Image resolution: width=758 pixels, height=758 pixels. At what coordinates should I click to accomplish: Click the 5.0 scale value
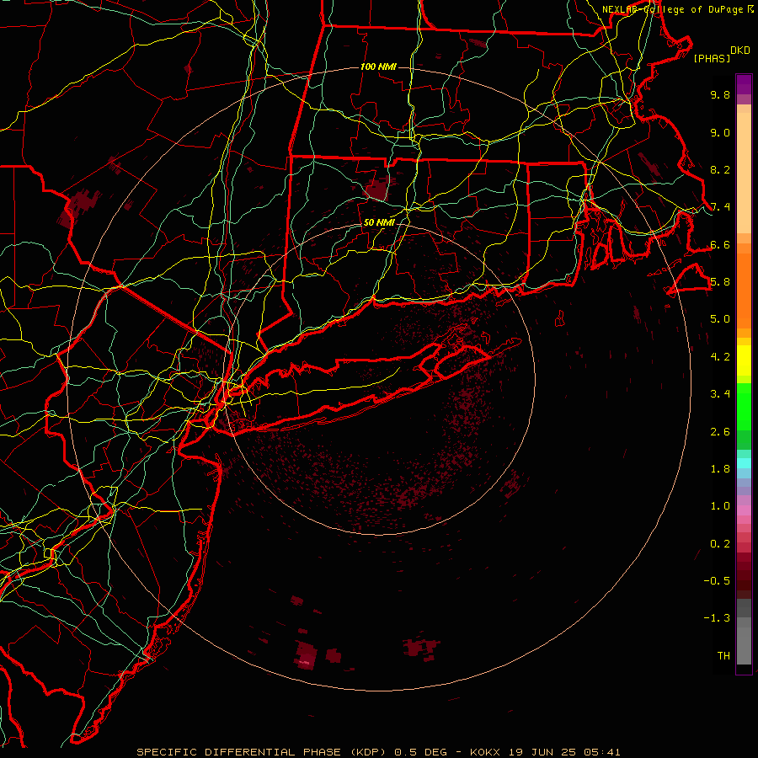point(720,319)
